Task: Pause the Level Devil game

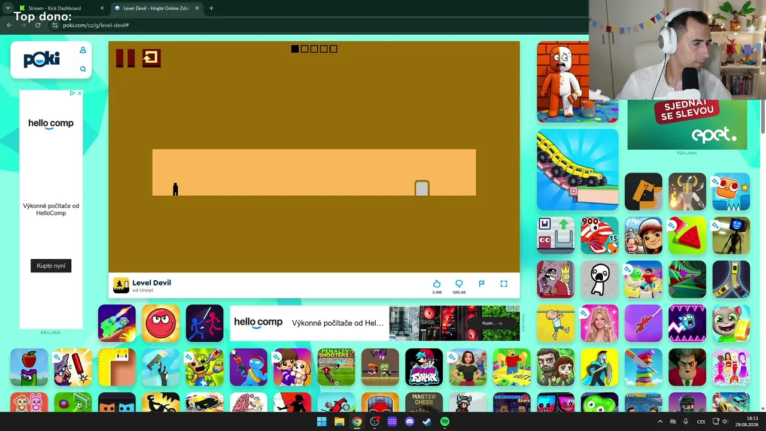Action: [x=125, y=57]
